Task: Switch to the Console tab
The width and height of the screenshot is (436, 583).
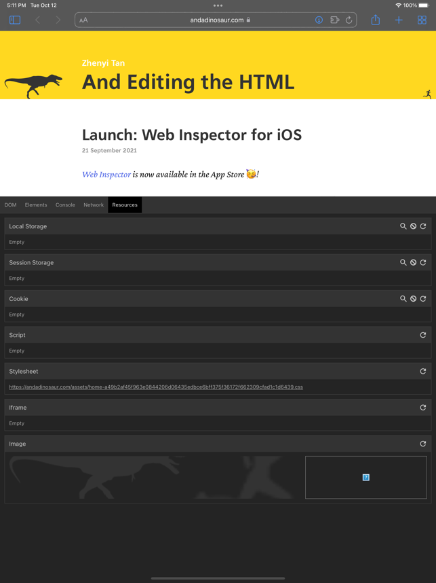Action: click(x=65, y=205)
